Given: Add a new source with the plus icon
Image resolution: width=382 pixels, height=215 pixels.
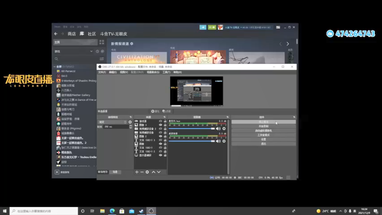Looking at the screenshot, I should [137, 172].
